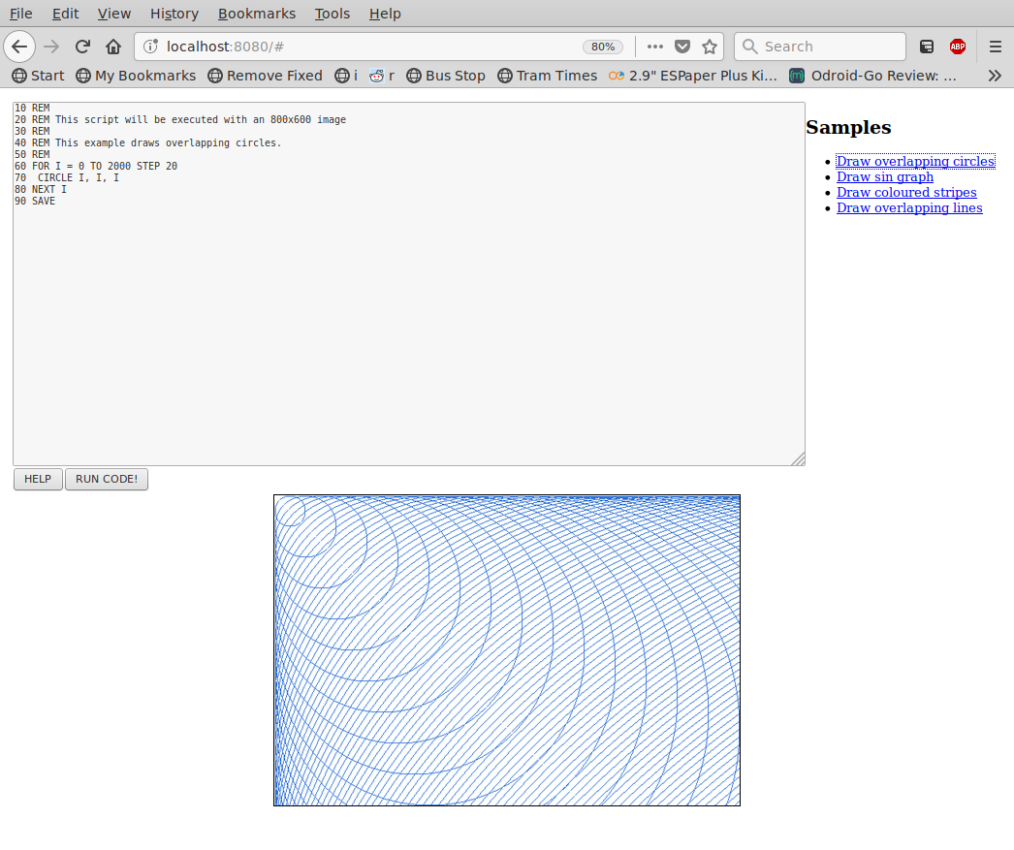The width and height of the screenshot is (1014, 850).
Task: Open the Firefox hamburger menu
Action: pos(996,47)
